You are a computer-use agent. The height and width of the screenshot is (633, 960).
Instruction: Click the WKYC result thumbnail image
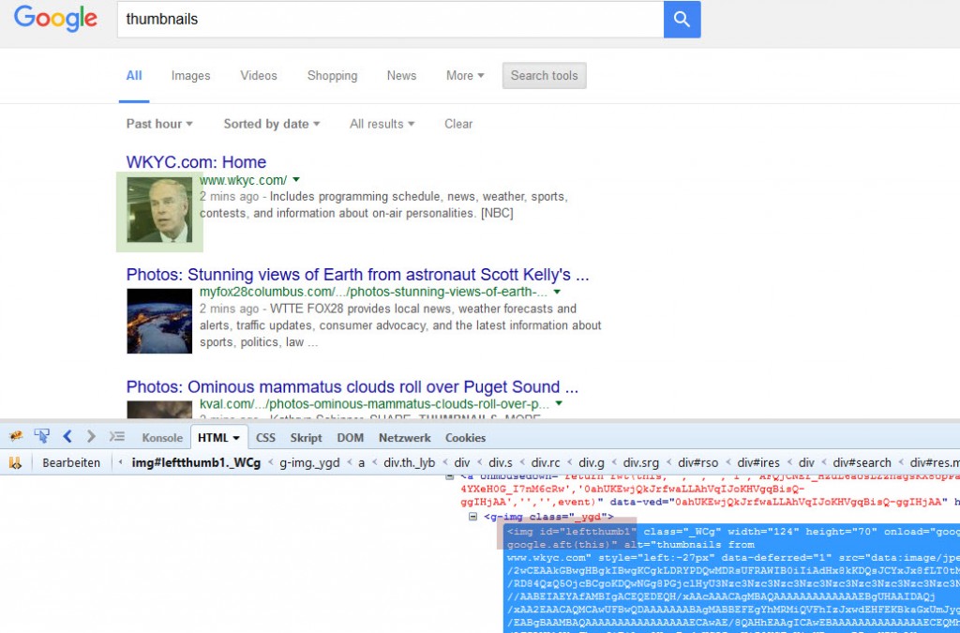pyautogui.click(x=159, y=210)
